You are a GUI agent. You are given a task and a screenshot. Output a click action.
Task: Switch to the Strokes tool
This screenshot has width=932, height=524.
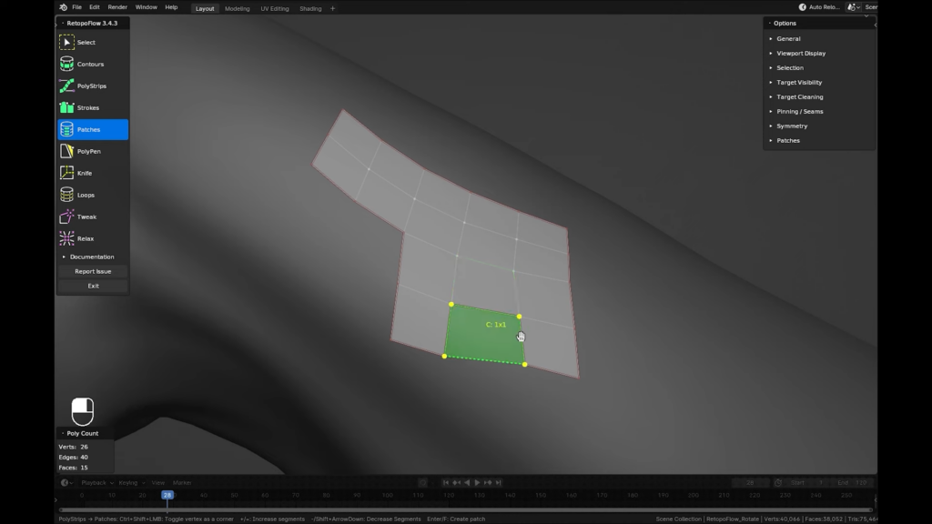coord(90,107)
